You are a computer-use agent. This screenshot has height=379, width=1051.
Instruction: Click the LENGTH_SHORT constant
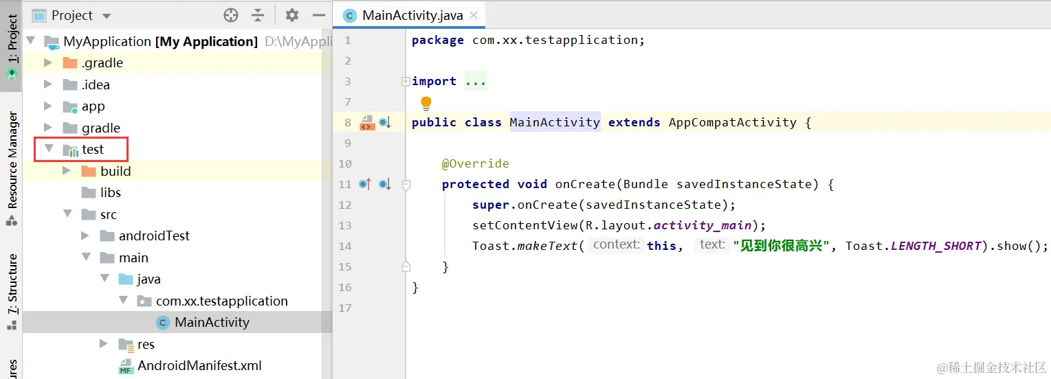[x=936, y=246]
